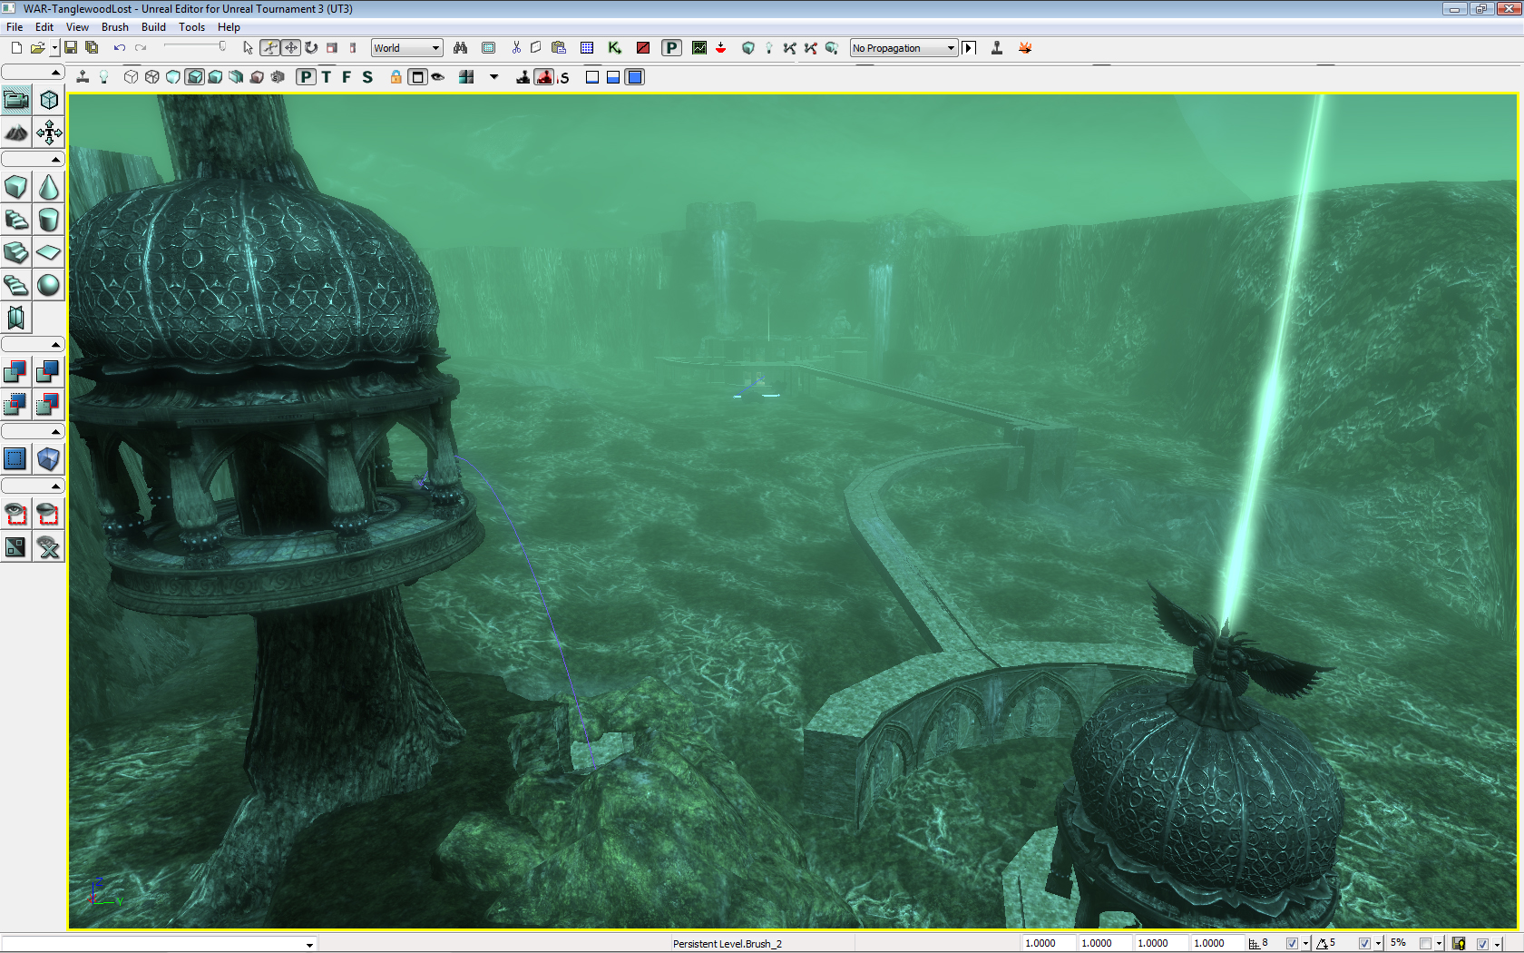1524x953 pixels.
Task: Click Show Selected Only eye icon
Action: tap(16, 514)
